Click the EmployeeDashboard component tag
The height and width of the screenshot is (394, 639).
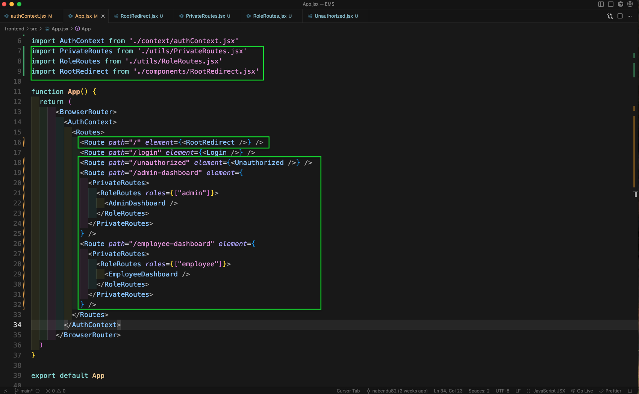tap(147, 274)
